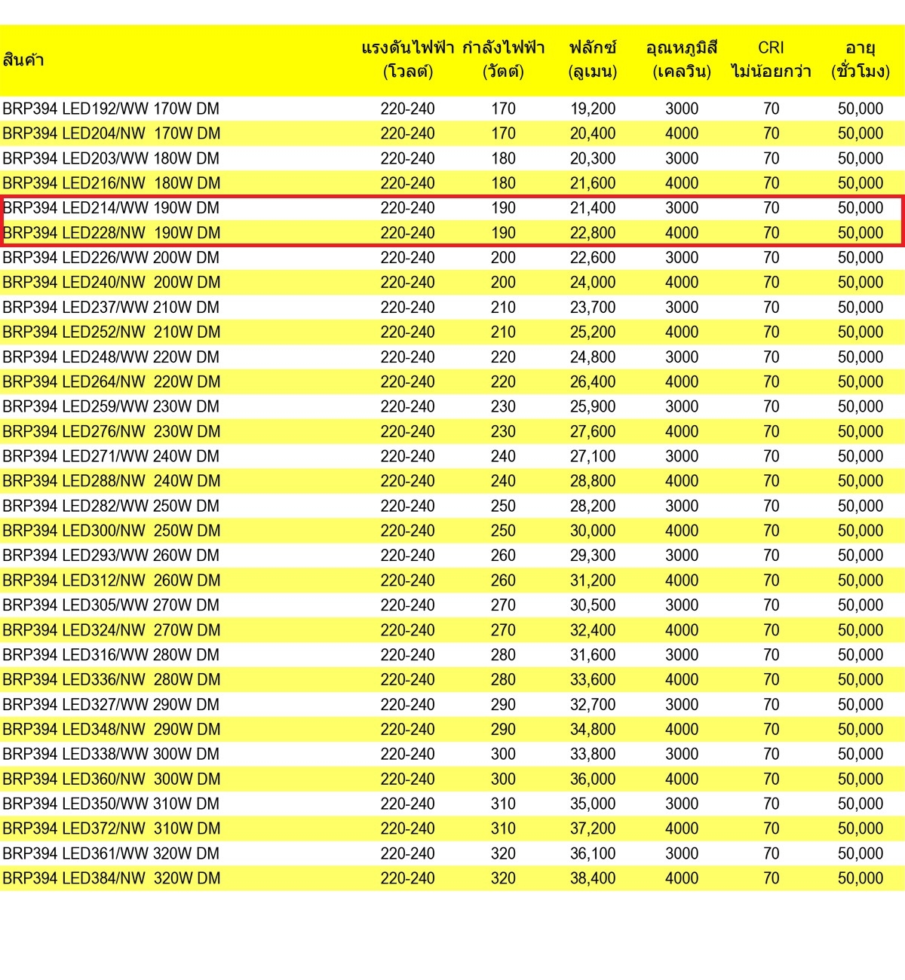Click product BRP394 LED384/NW 320W DM
This screenshot has width=905, height=980.
pos(112,878)
